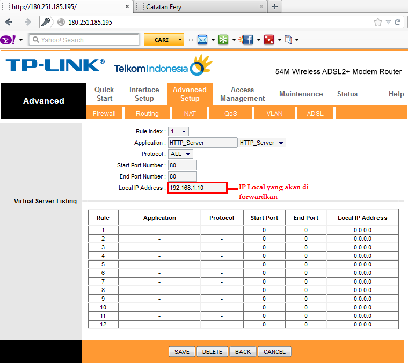This screenshot has width=408, height=364.
Task: Close the Catatan Fery tab
Action: (261, 6)
